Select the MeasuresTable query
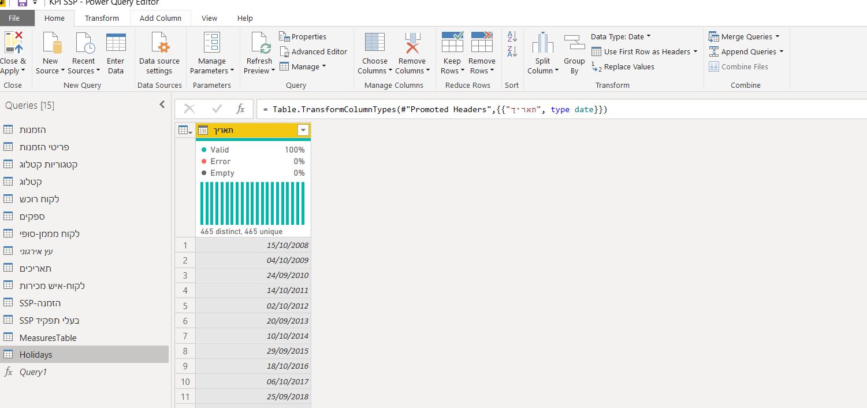This screenshot has width=867, height=408. click(84, 337)
